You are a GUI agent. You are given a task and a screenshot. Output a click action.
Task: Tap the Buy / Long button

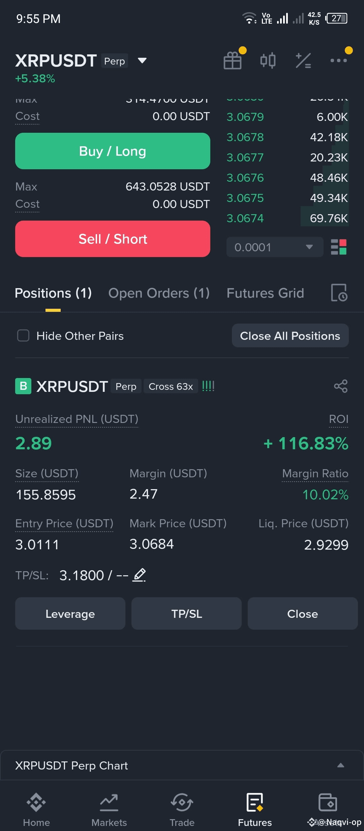click(113, 151)
